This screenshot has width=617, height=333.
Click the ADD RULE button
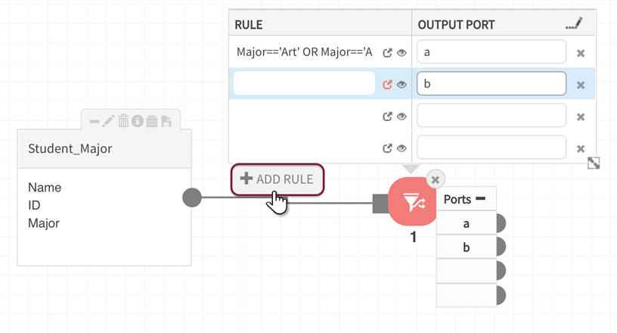278,179
